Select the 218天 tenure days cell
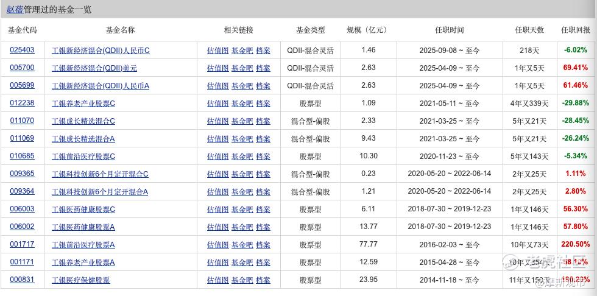 click(x=529, y=50)
